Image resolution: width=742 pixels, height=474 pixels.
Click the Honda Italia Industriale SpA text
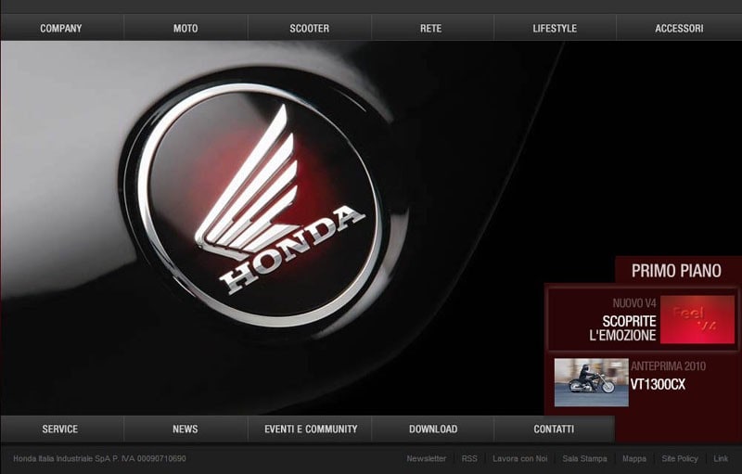coord(99,458)
